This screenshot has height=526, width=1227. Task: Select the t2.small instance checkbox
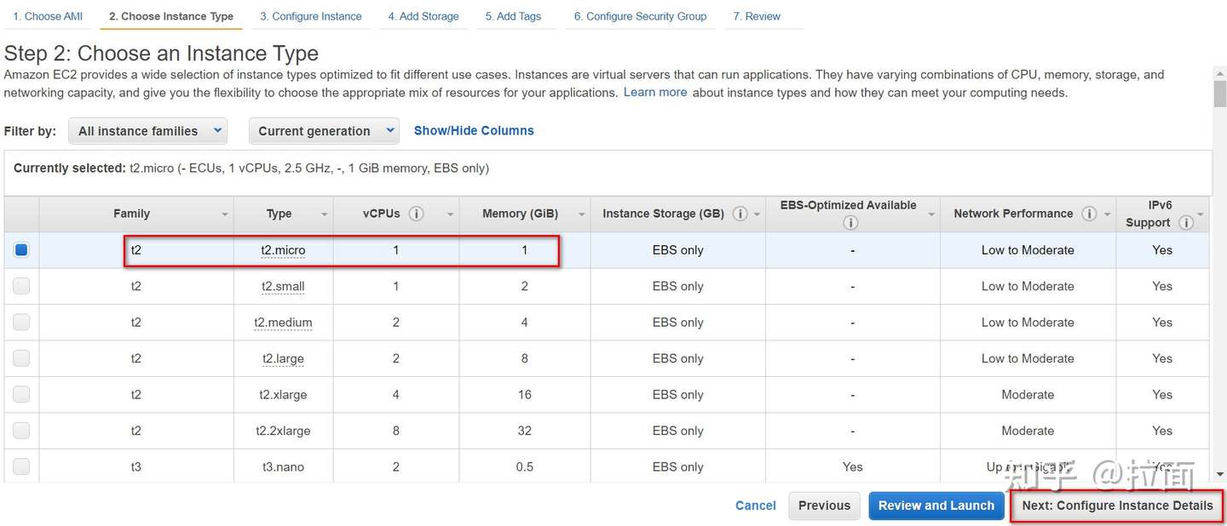[21, 286]
